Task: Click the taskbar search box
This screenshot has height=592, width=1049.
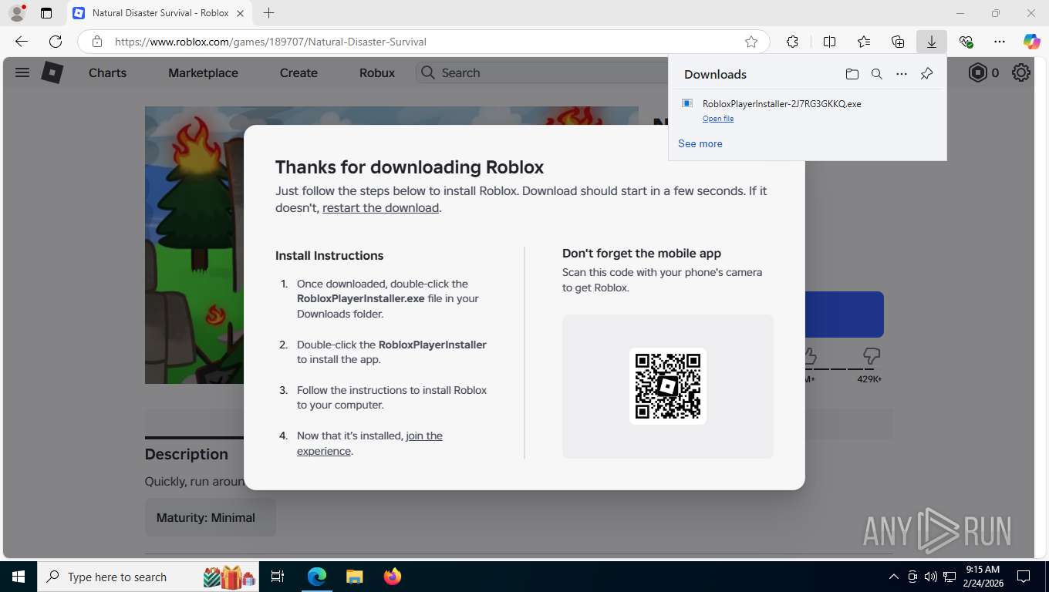Action: [x=148, y=577]
